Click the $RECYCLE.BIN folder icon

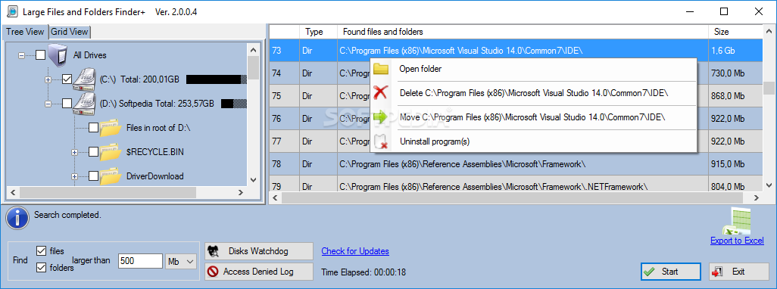click(110, 152)
